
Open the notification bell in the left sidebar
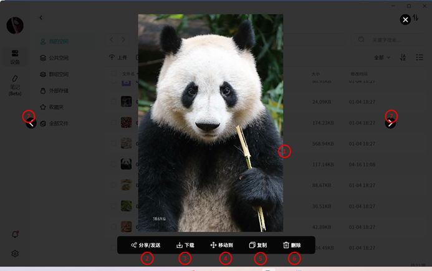(x=15, y=234)
